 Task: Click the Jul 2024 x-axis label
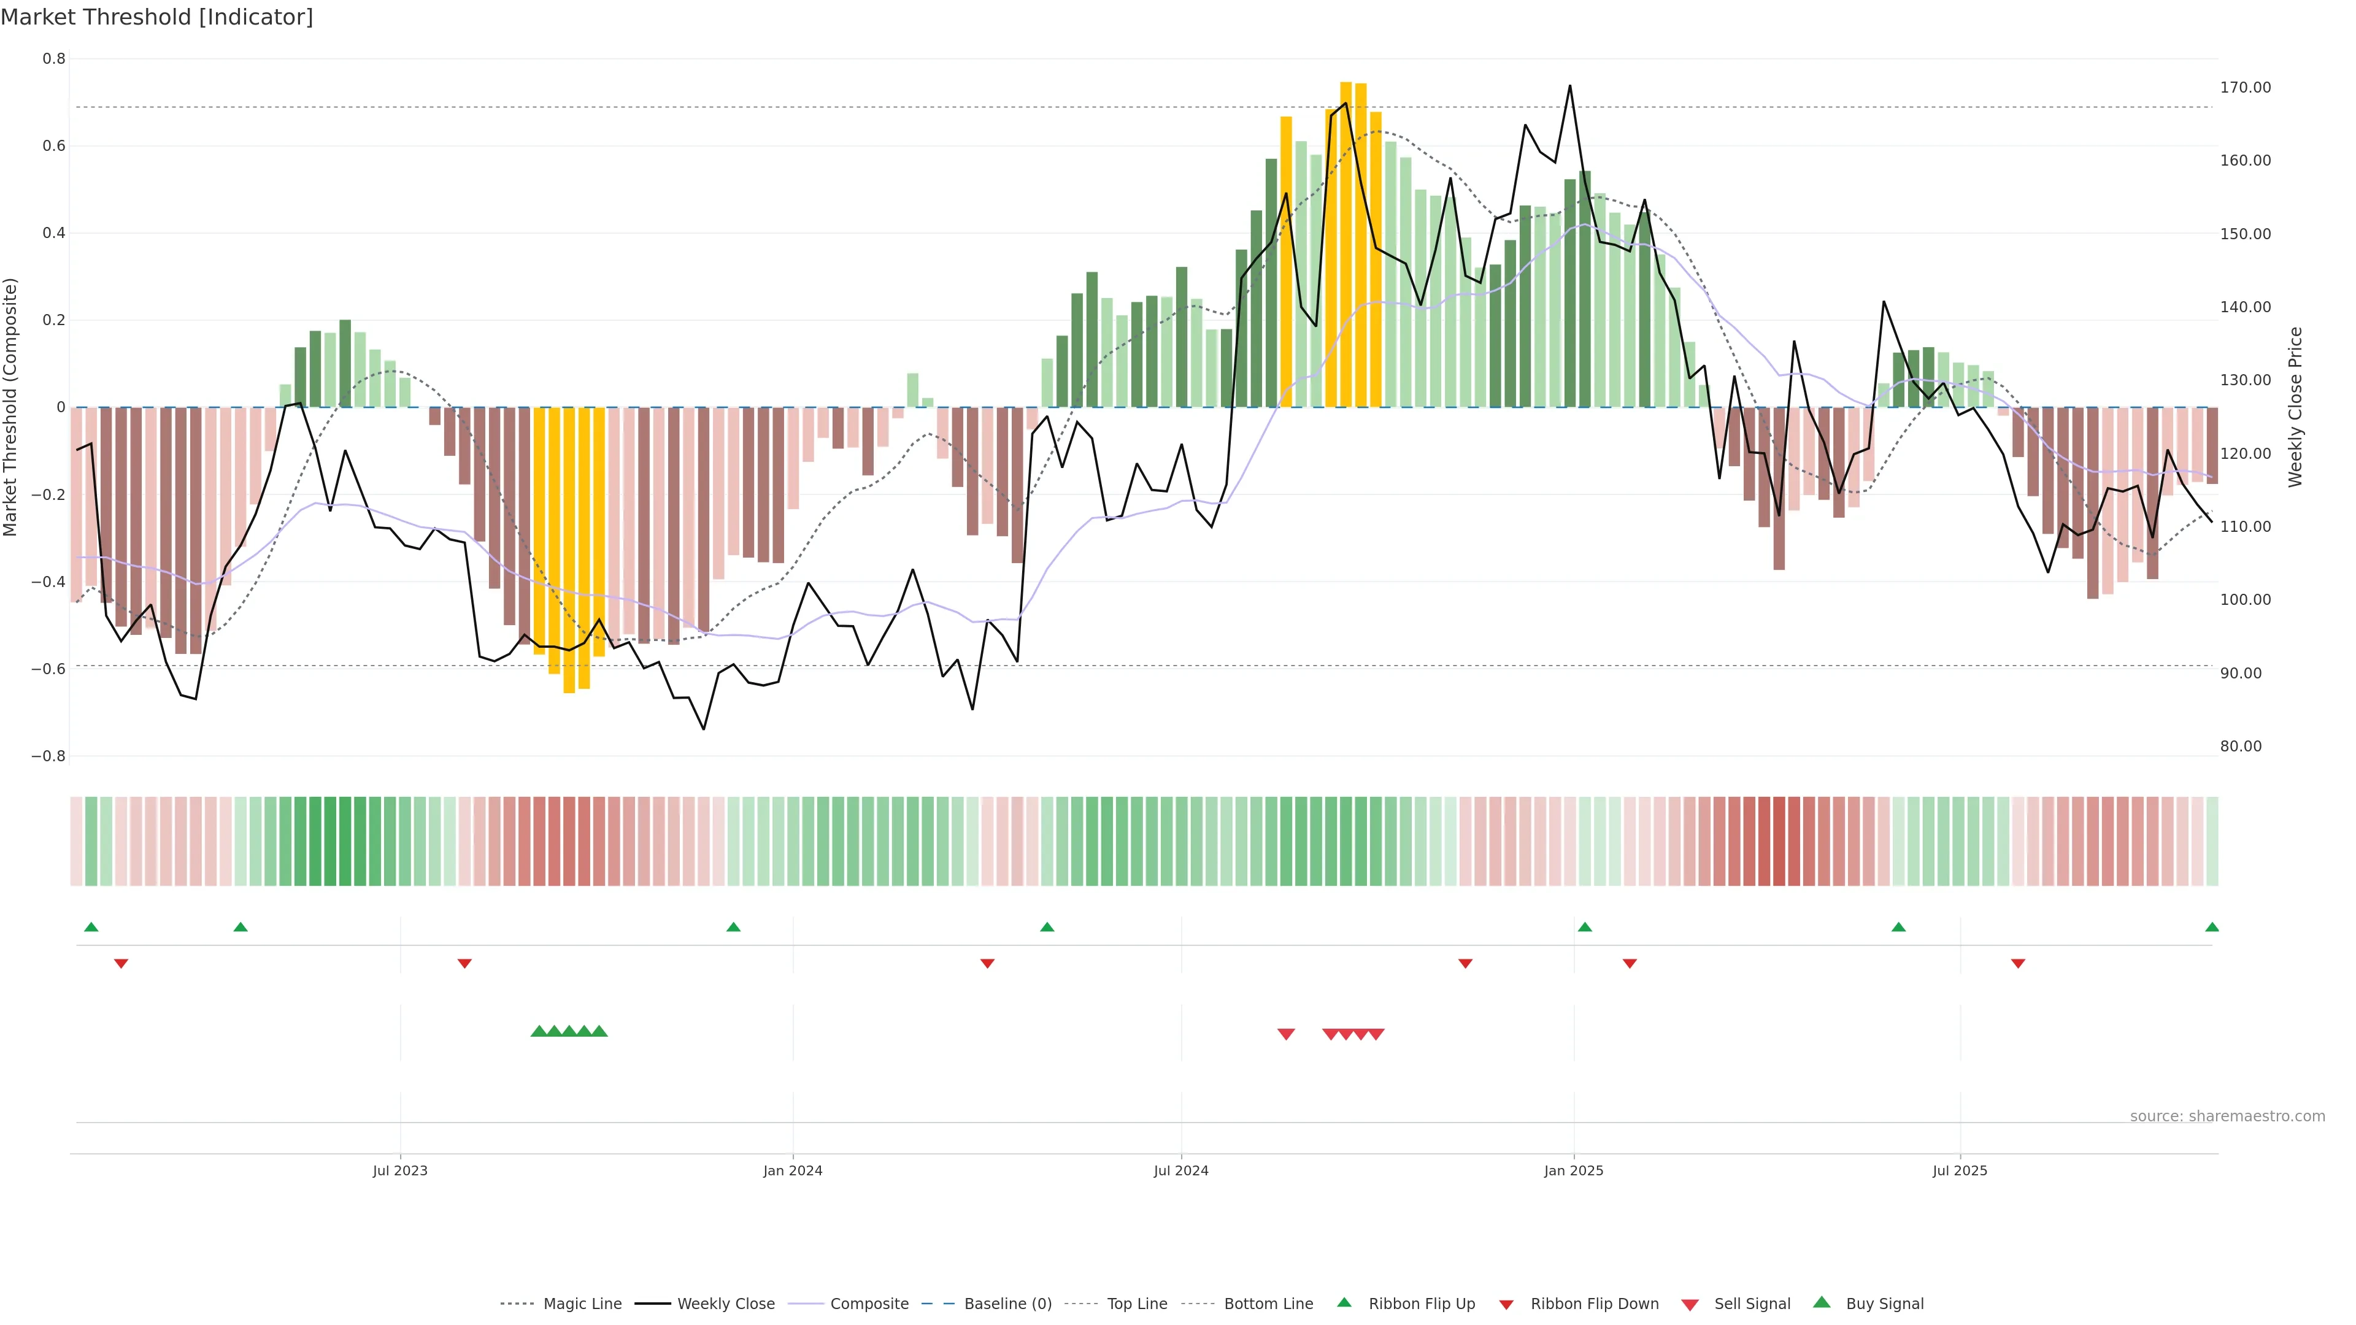click(1180, 1170)
